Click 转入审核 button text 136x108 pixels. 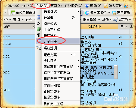115,6
